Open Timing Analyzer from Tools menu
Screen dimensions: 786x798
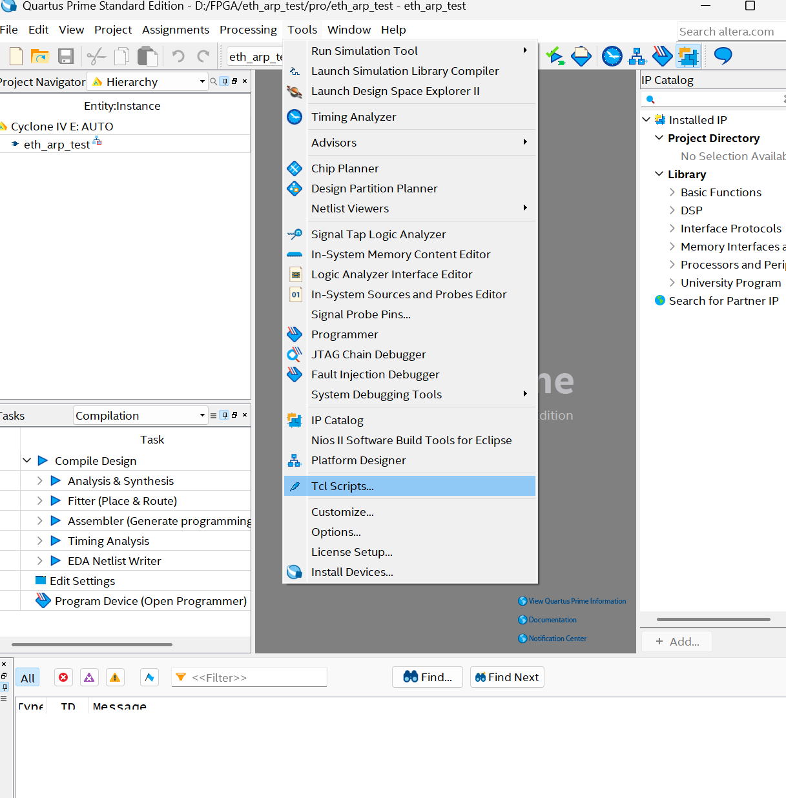coord(409,117)
